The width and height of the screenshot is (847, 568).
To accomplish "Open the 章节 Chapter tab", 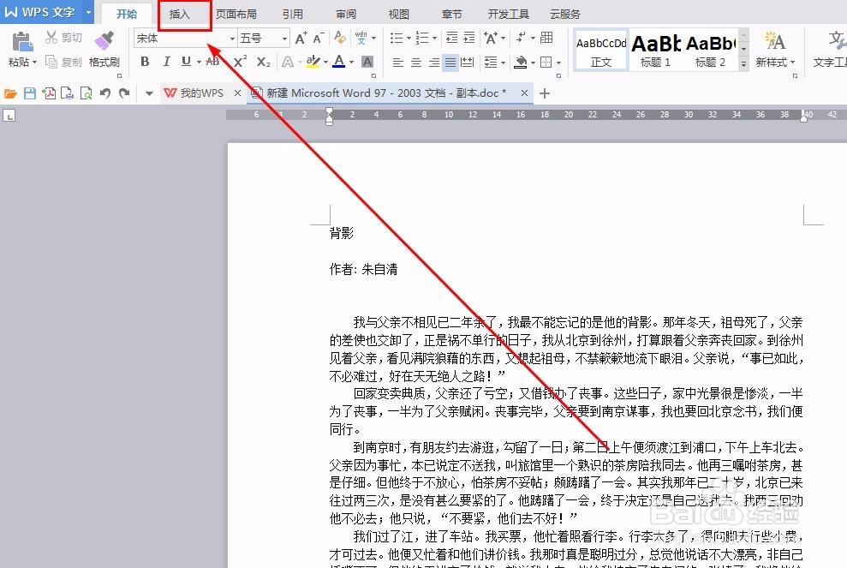I will 451,15.
